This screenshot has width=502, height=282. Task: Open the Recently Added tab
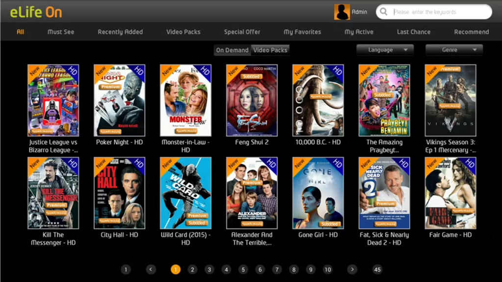pos(120,32)
